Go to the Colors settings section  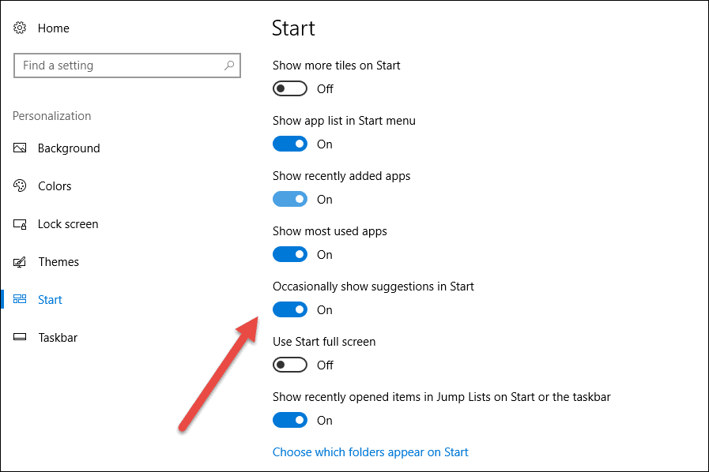(x=55, y=186)
